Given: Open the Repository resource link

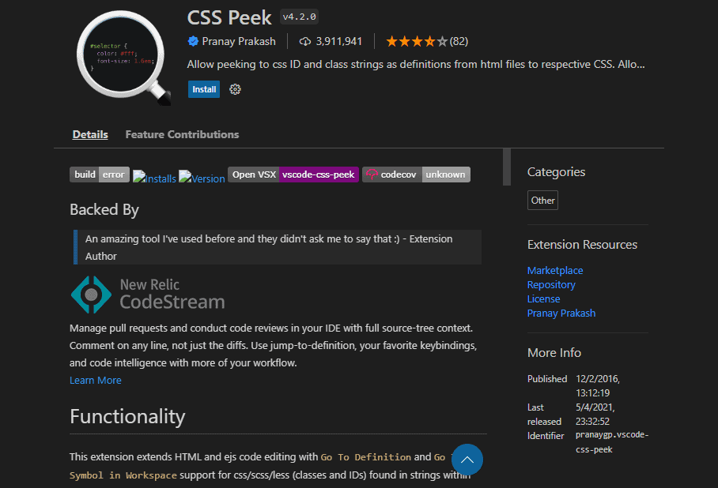Looking at the screenshot, I should (551, 284).
